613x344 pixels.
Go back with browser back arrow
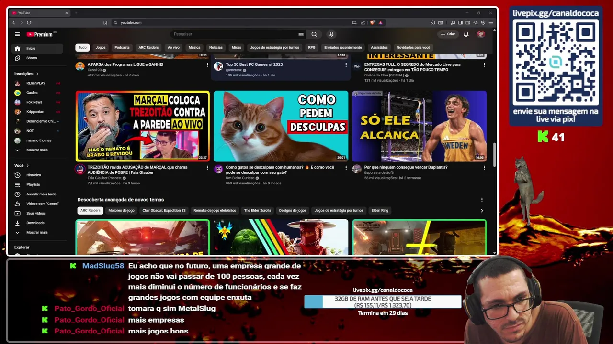tap(14, 22)
